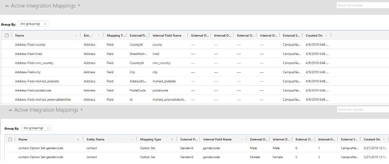The width and height of the screenshot is (389, 164).
Task: Click the sort arrow on the top Name column
Action: (x=76, y=36)
